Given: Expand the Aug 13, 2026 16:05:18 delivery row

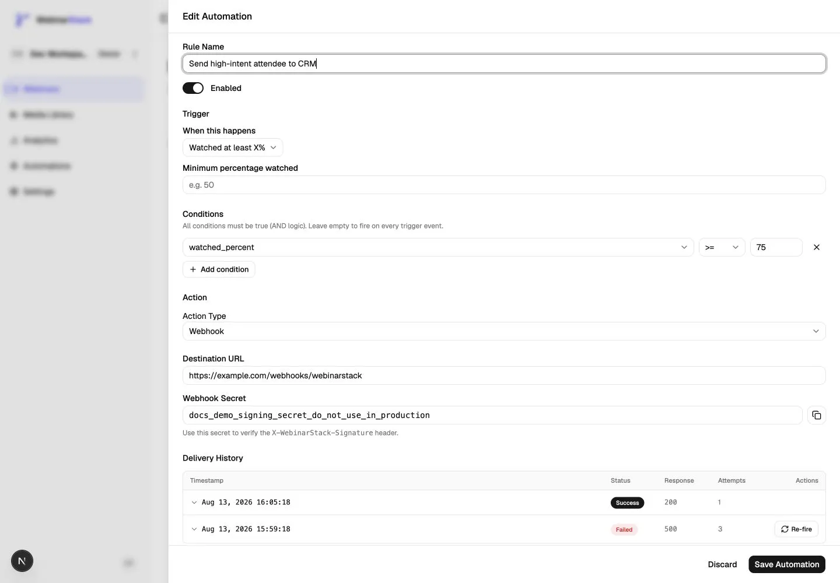Looking at the screenshot, I should 194,502.
